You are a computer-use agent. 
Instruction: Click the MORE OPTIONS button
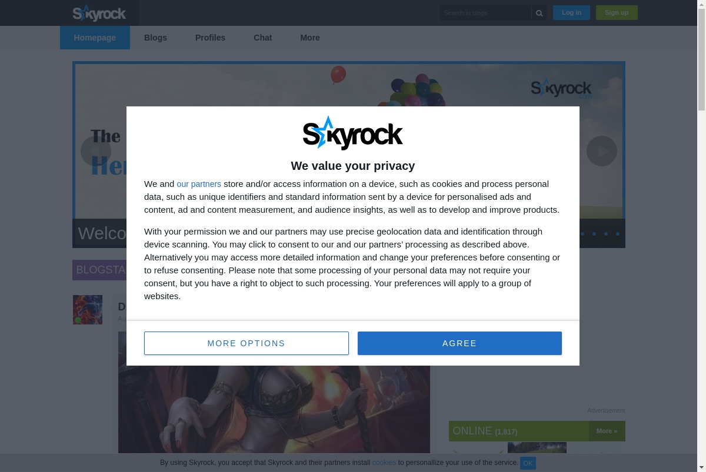[x=247, y=343]
